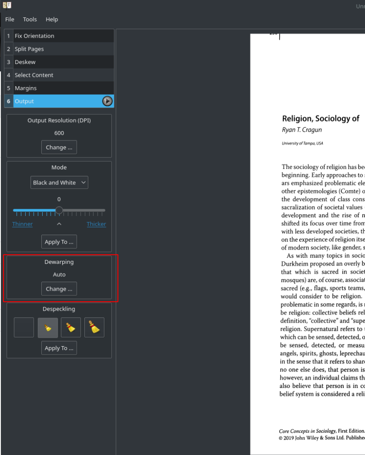Run batch processing with Output play button
This screenshot has height=455, width=365.
[107, 101]
